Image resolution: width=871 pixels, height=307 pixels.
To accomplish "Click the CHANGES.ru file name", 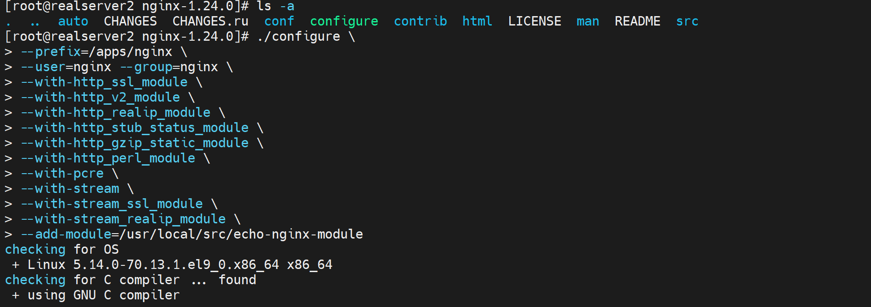I will click(210, 21).
